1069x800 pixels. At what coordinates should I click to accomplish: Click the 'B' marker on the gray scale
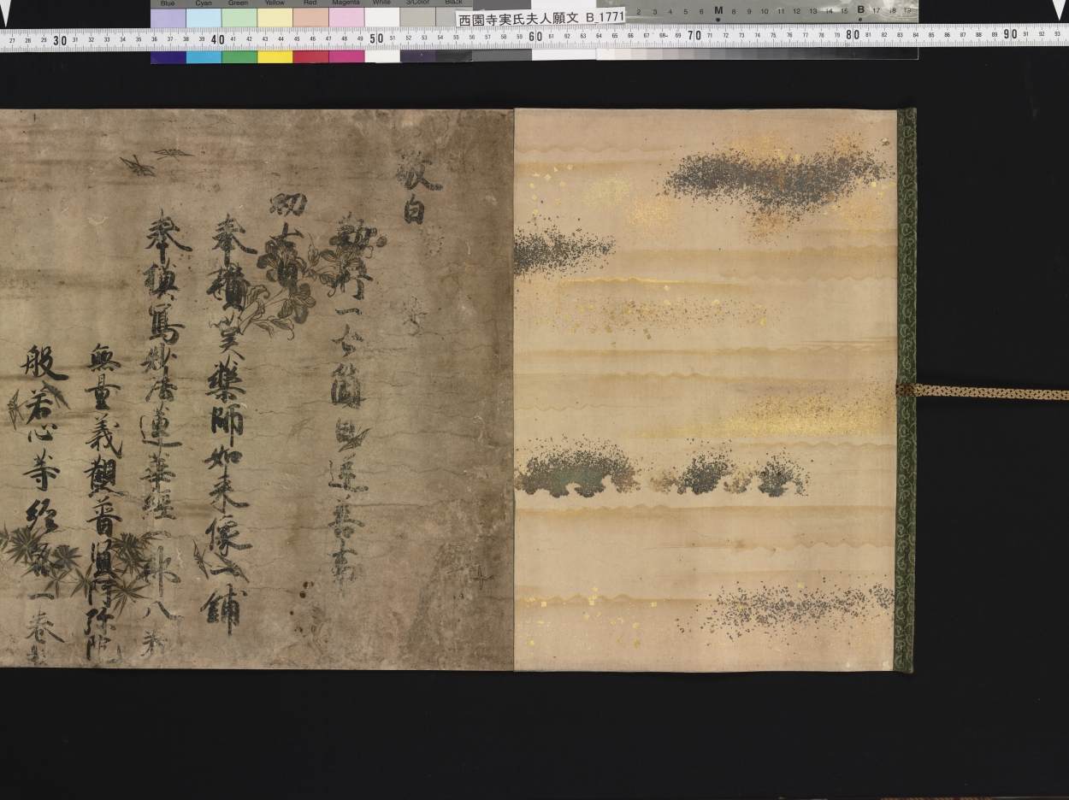point(860,11)
